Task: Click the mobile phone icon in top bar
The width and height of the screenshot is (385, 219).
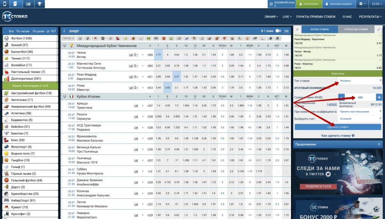Action: [5, 4]
